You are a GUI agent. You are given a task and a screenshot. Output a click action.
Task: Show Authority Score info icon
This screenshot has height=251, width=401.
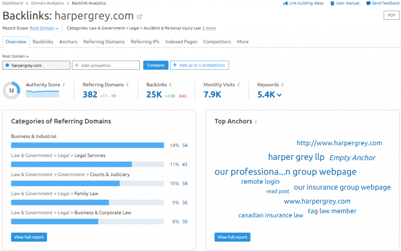point(64,85)
